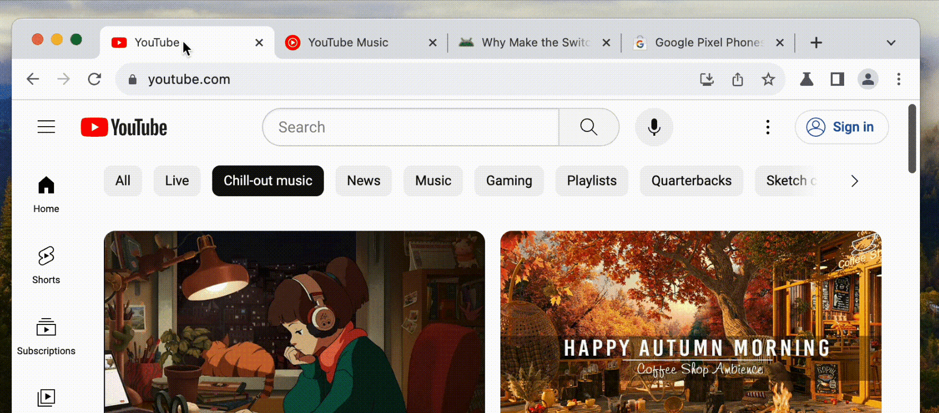Open Shorts in the sidebar
The width and height of the screenshot is (939, 413).
46,265
